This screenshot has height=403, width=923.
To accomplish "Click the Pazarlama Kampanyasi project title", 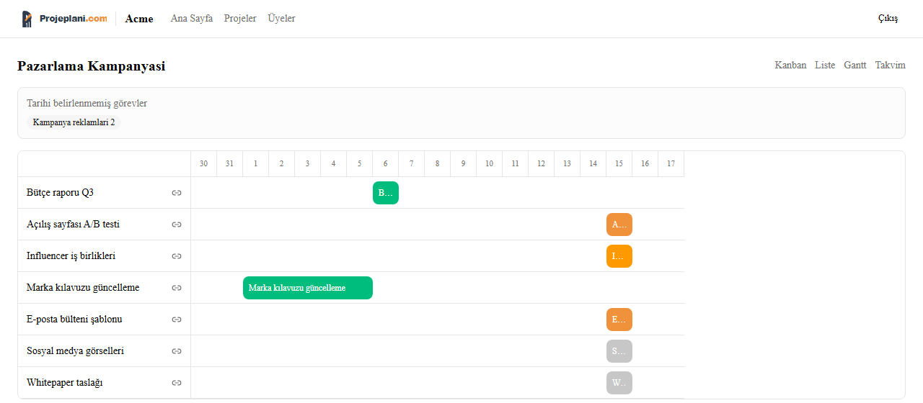I will click(x=92, y=66).
